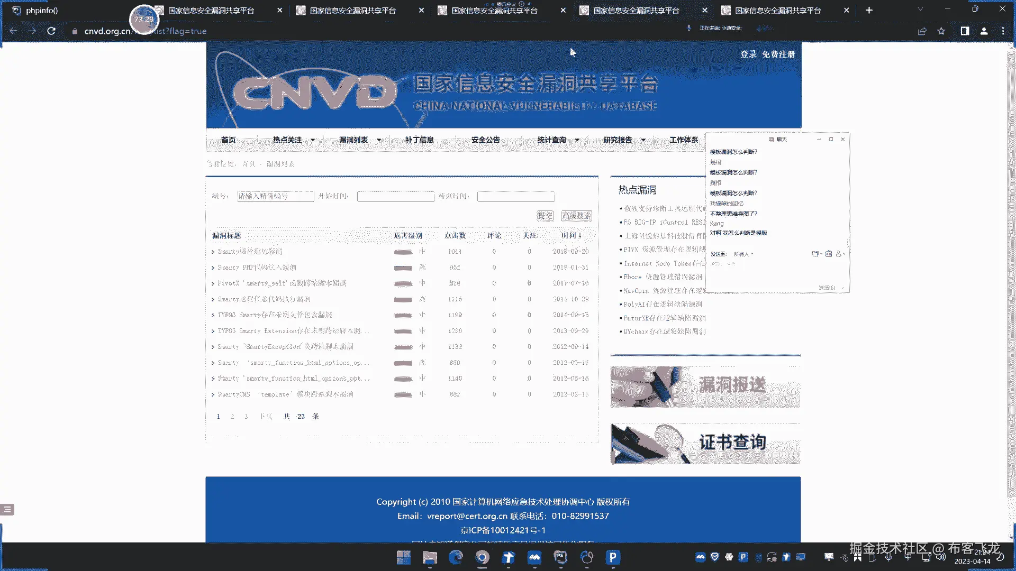Click the 编号 input field
1016x571 pixels.
[275, 196]
